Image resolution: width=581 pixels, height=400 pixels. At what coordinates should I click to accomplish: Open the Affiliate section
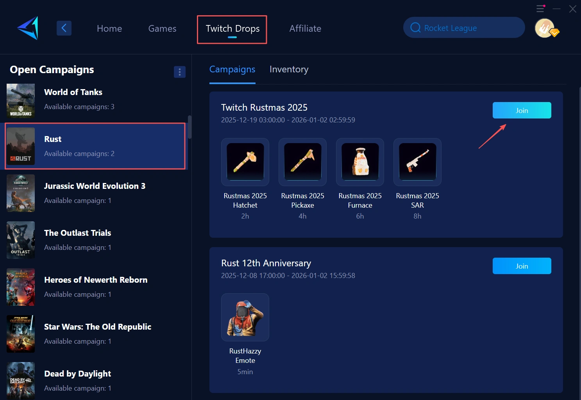click(x=305, y=28)
